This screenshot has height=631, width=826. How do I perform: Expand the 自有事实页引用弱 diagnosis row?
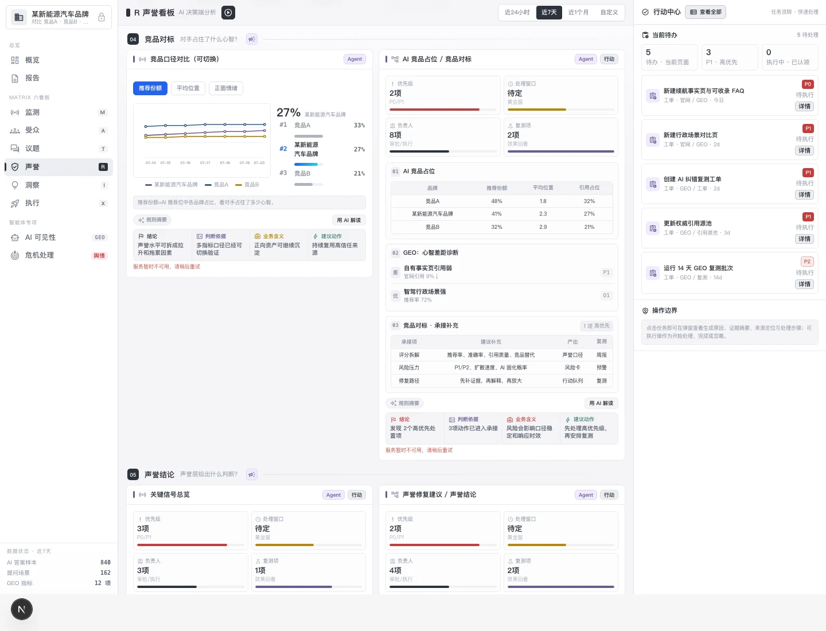click(502, 272)
